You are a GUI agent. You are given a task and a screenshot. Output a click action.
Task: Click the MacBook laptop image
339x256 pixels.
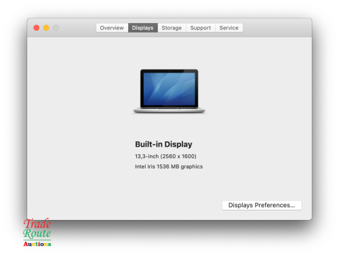click(169, 91)
